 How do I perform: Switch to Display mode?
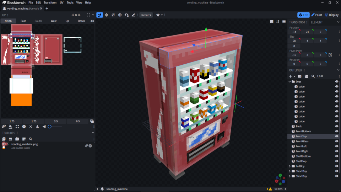point(332,15)
